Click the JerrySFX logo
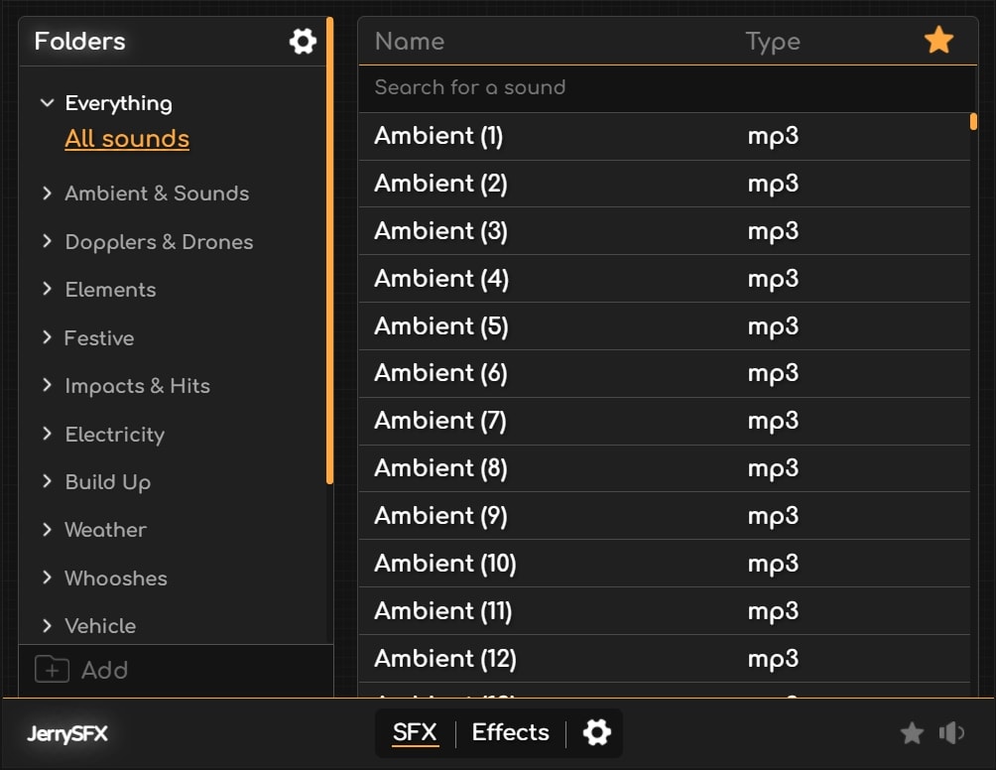 tap(67, 735)
